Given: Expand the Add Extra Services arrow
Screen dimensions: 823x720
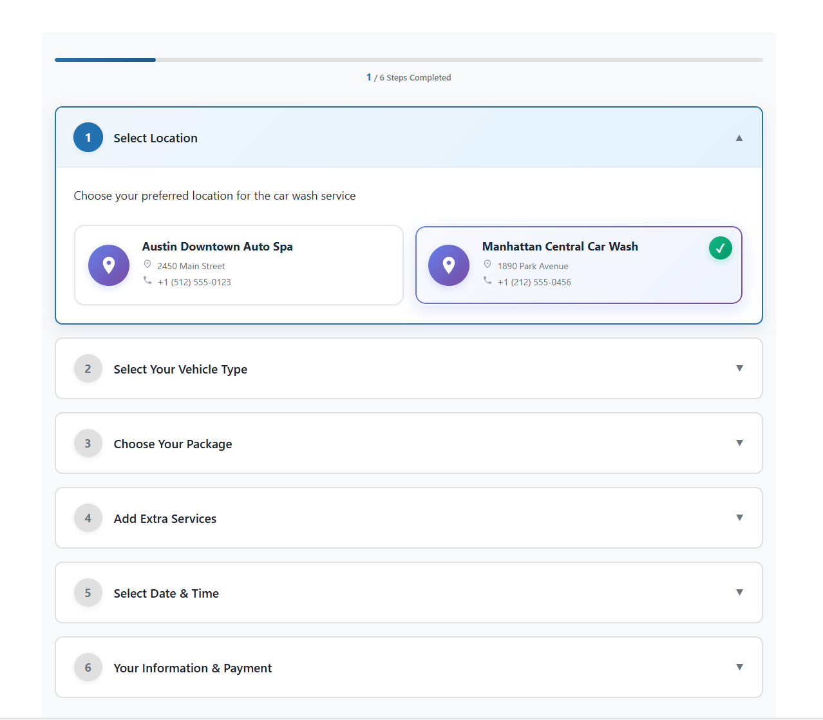Looking at the screenshot, I should 739,518.
